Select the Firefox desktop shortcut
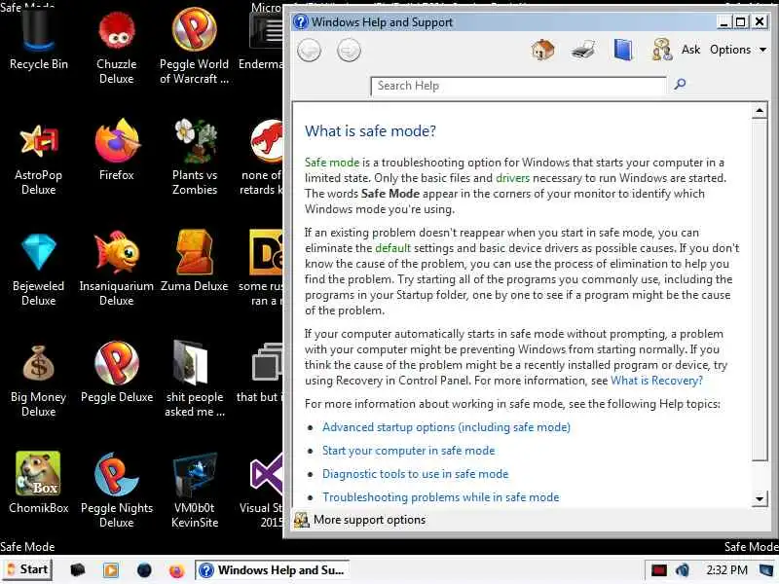 (116, 150)
